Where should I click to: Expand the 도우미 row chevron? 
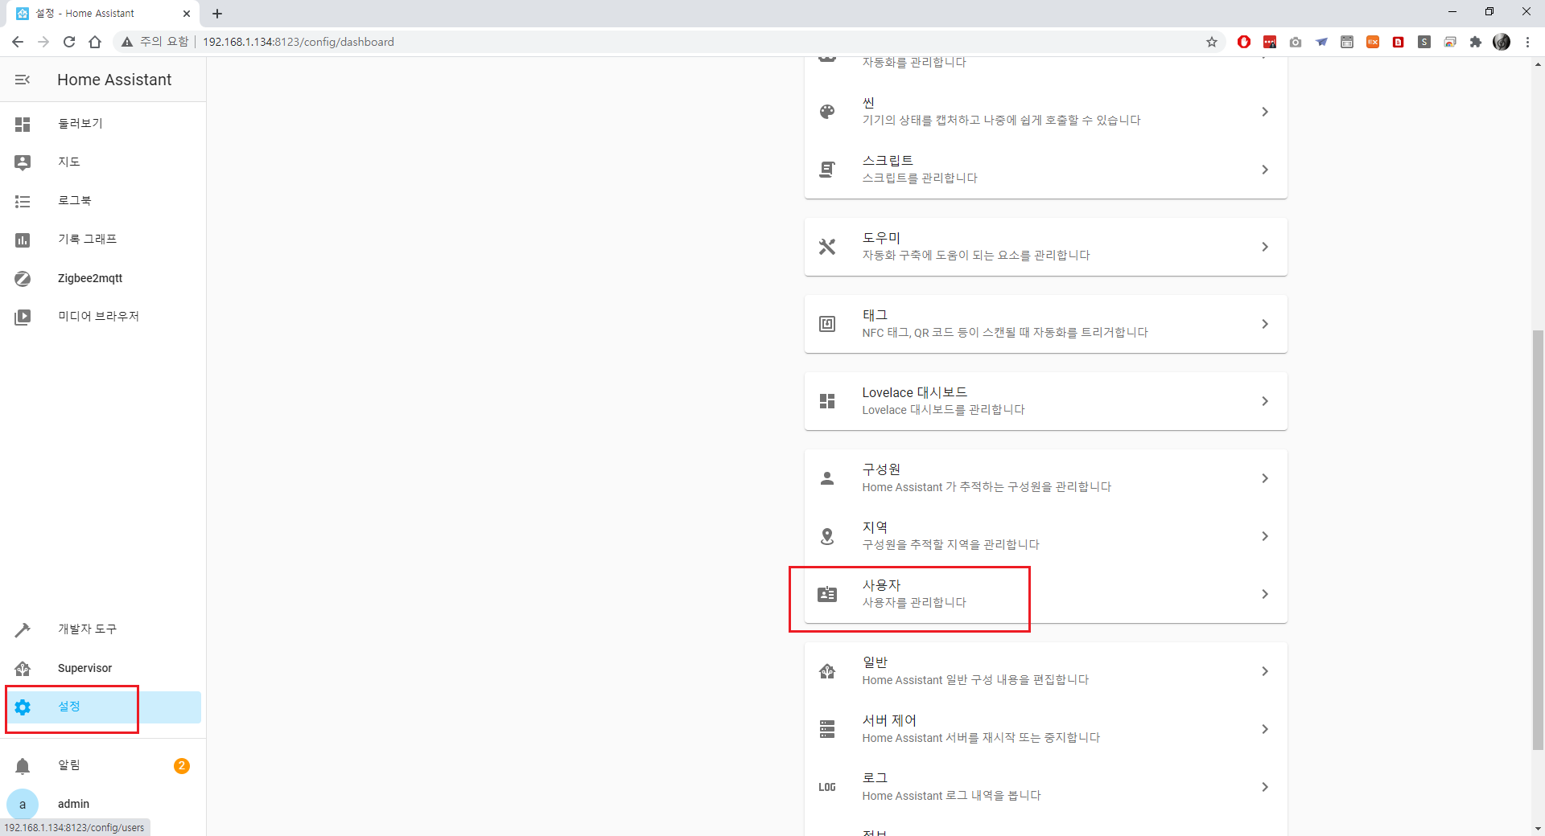1265,247
